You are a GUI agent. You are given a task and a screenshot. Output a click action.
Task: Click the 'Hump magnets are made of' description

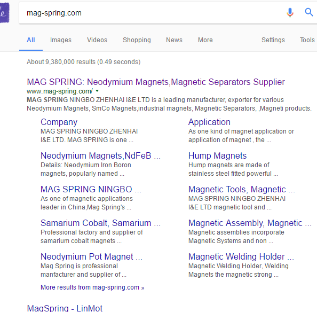click(x=233, y=169)
